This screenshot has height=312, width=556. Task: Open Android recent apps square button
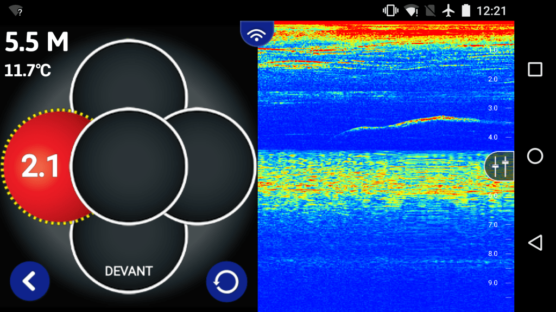(x=535, y=69)
